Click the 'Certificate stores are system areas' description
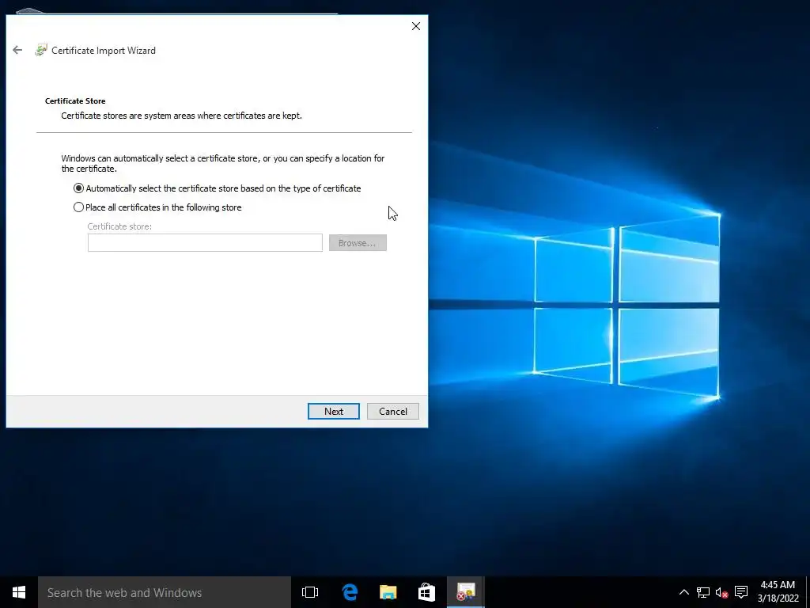 [181, 116]
